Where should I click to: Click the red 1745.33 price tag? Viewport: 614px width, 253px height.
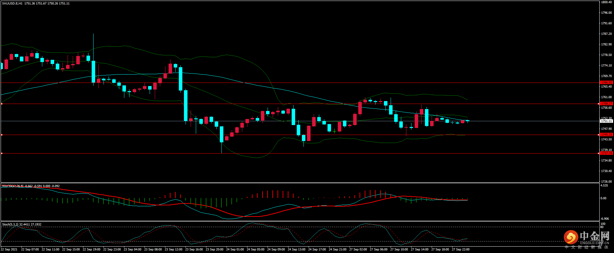coord(606,135)
